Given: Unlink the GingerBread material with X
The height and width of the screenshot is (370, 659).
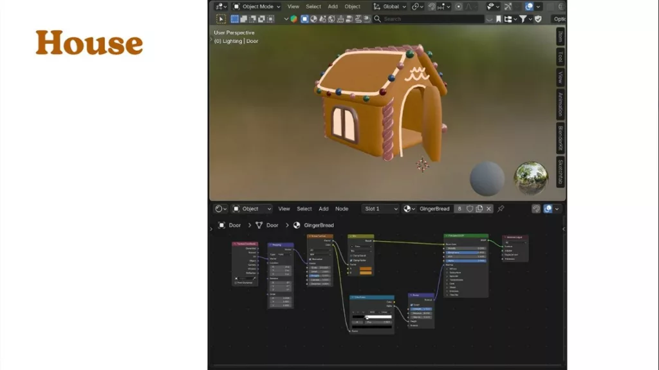Looking at the screenshot, I should coord(489,208).
